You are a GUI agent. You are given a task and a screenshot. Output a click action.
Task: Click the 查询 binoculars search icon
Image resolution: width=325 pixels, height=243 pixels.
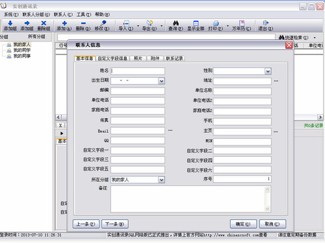coord(175,23)
